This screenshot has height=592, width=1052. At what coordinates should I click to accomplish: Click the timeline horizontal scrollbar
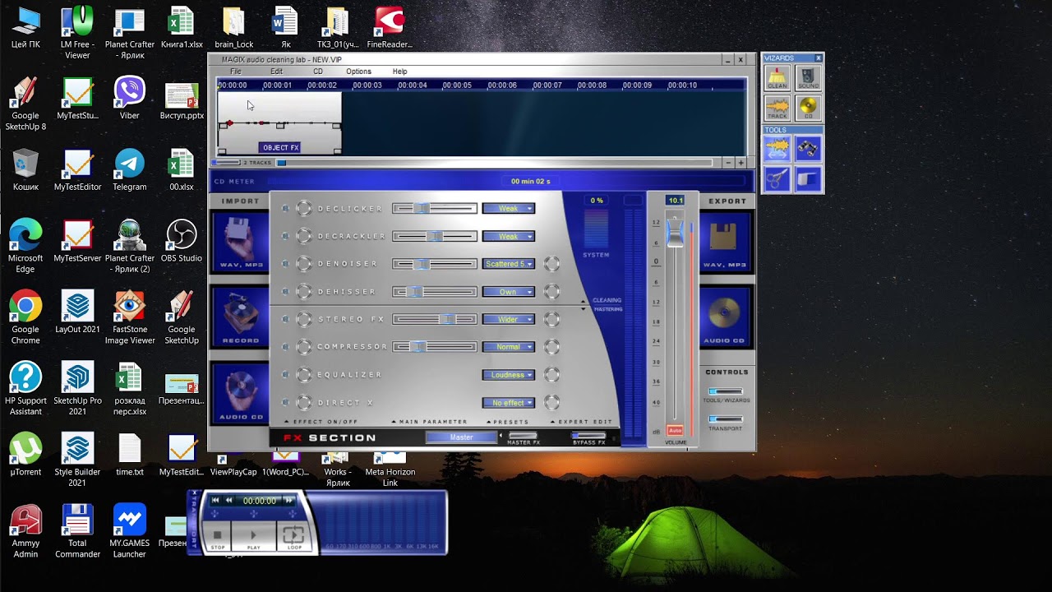point(493,163)
